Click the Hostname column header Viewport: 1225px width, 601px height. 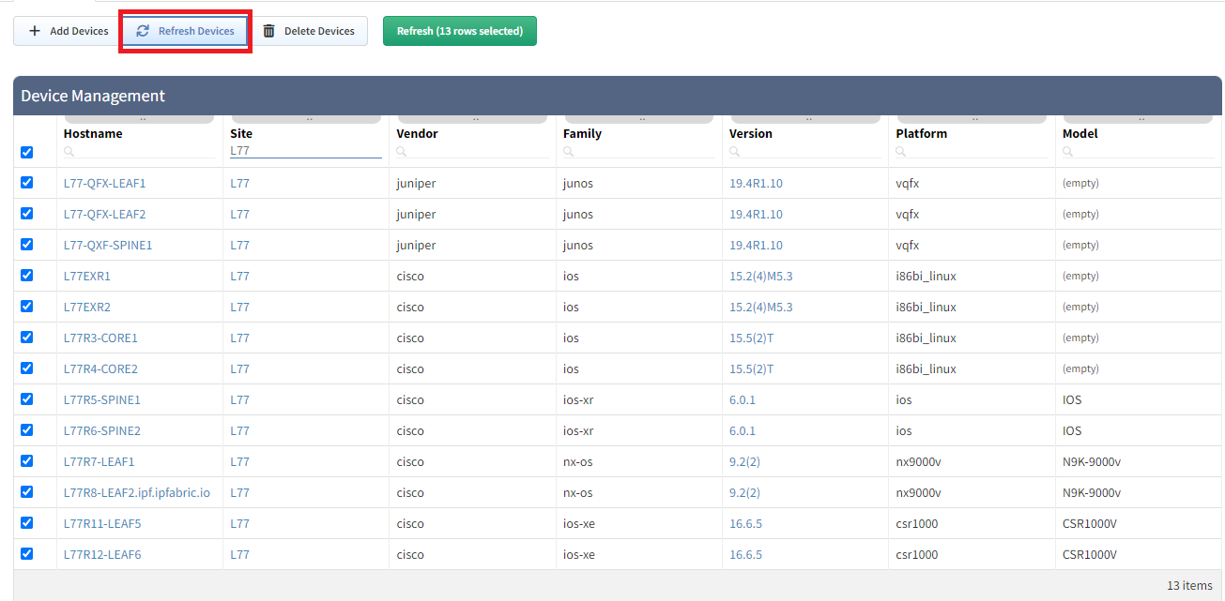[x=93, y=133]
